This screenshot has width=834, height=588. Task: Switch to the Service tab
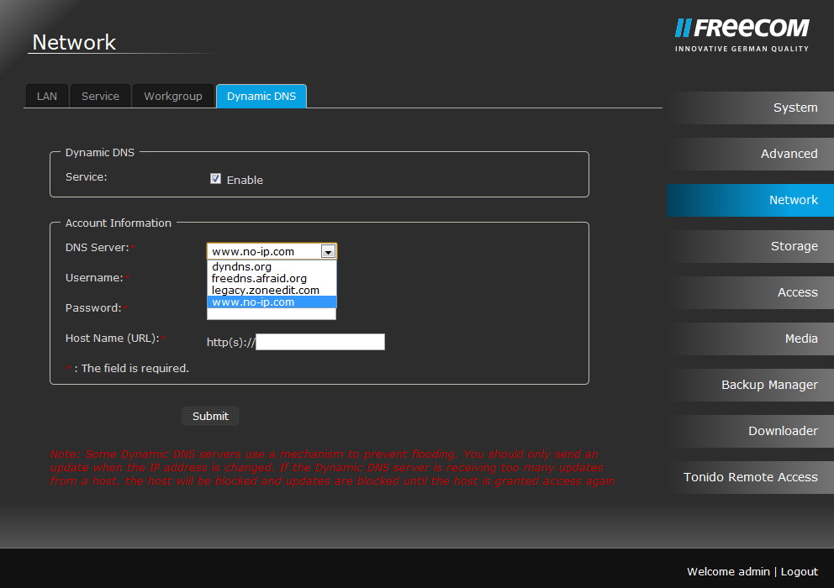(100, 97)
